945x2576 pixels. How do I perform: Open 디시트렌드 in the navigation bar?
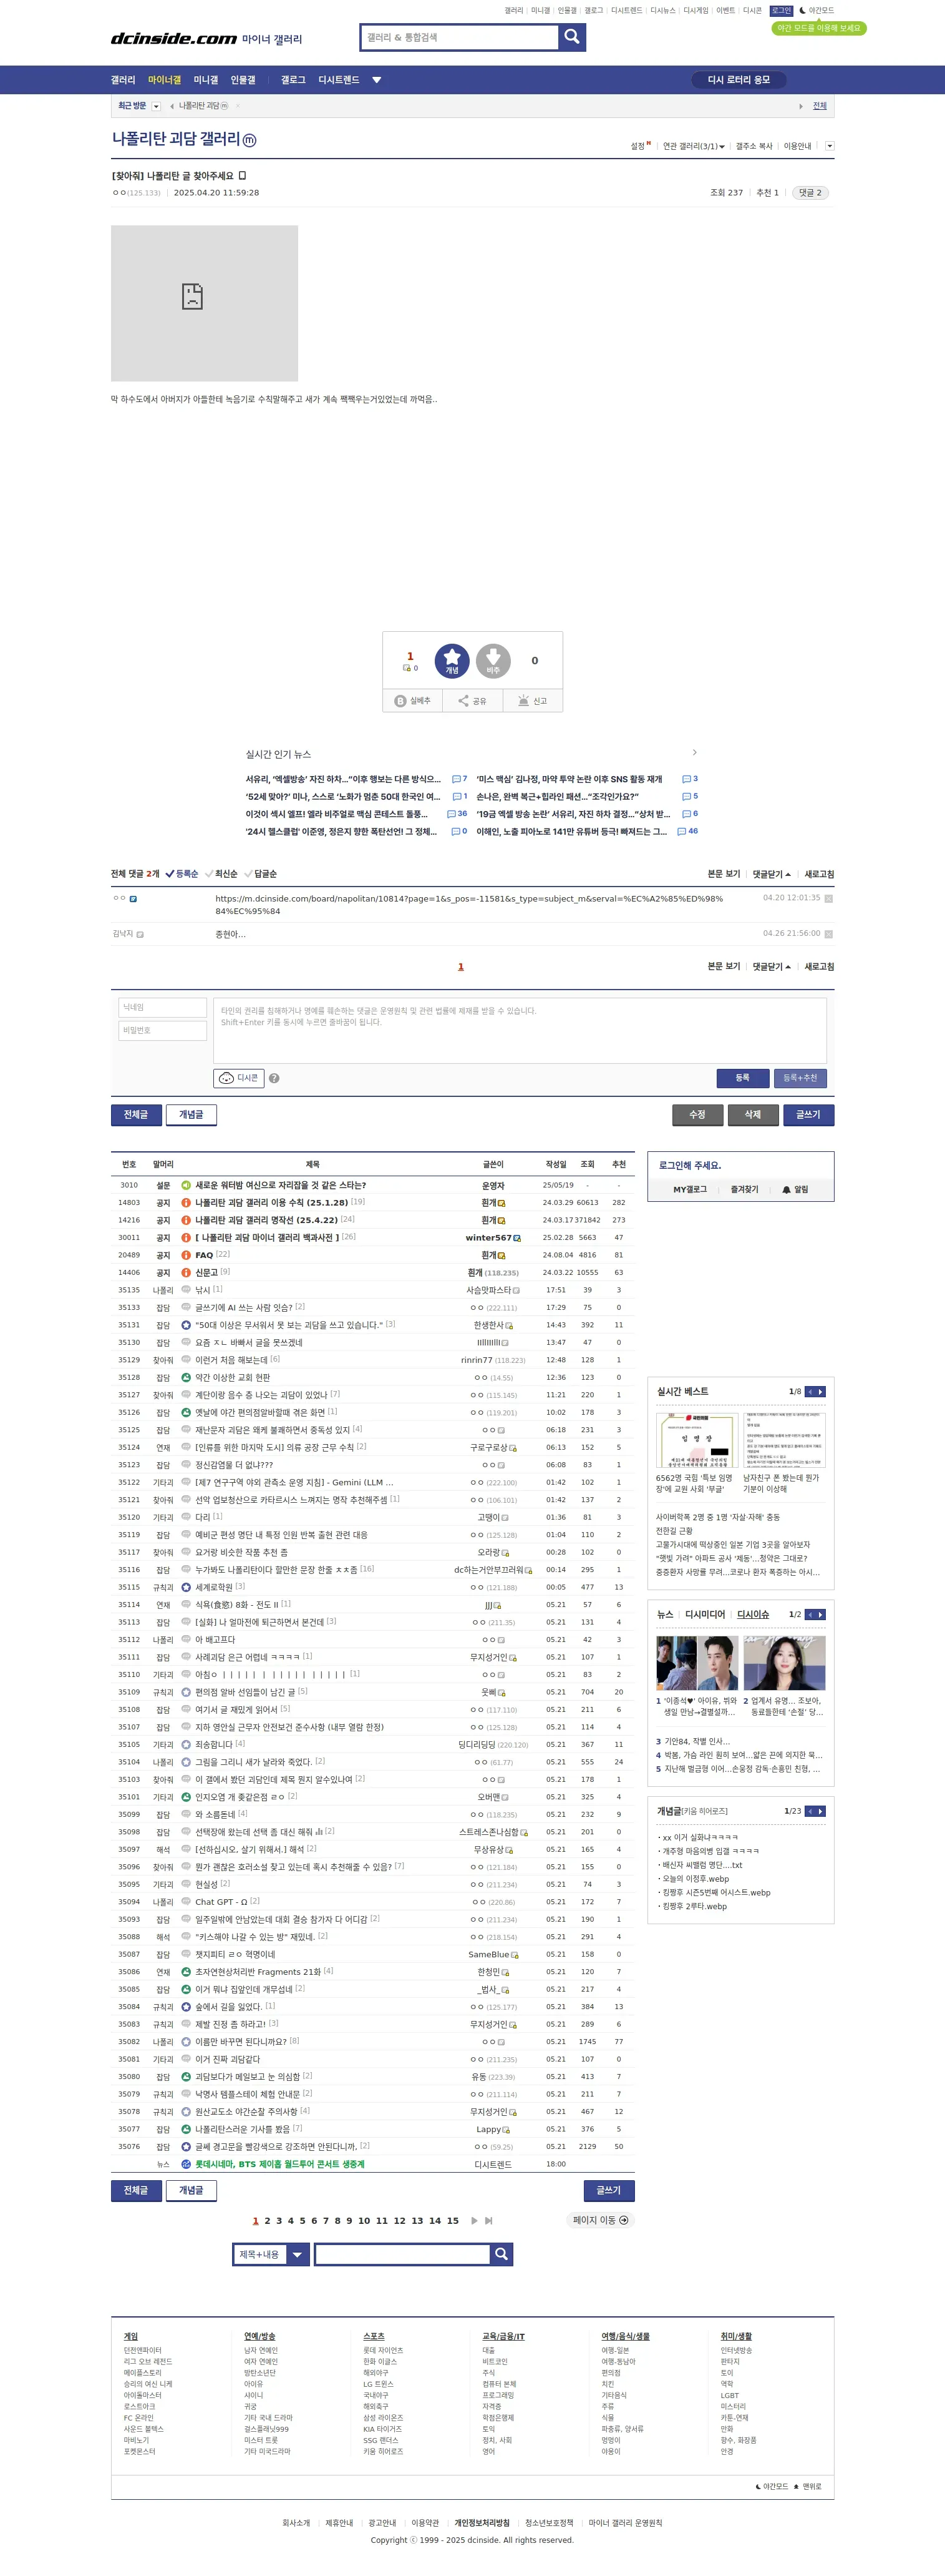(339, 80)
